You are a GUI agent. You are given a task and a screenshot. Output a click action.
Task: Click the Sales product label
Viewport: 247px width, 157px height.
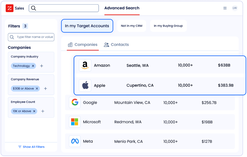tap(19, 8)
